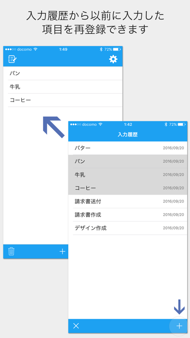Tap date 2016/09/20 on デザイン作成 row
Screen dimensions: 190x338
[x=174, y=228]
